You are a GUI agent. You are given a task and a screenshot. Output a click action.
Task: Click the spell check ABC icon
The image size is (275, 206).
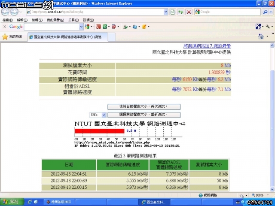pos(125,27)
